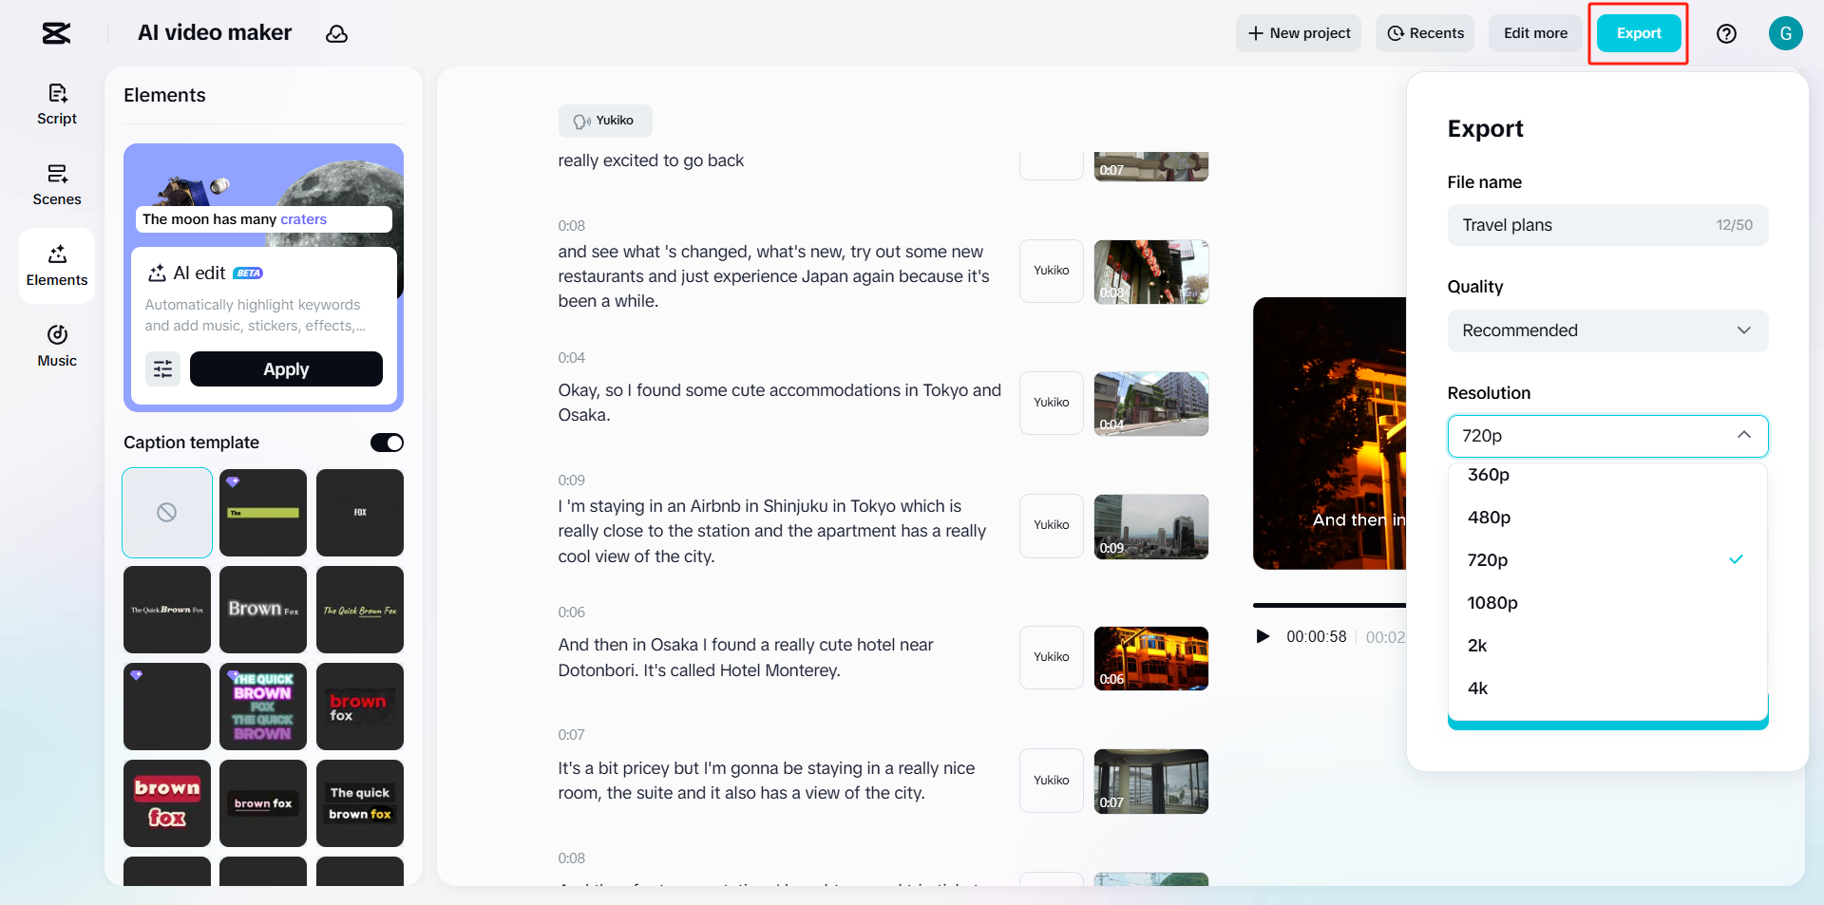Viewport: 1824px width, 905px height.
Task: Open the Scenes panel
Action: coord(57,185)
